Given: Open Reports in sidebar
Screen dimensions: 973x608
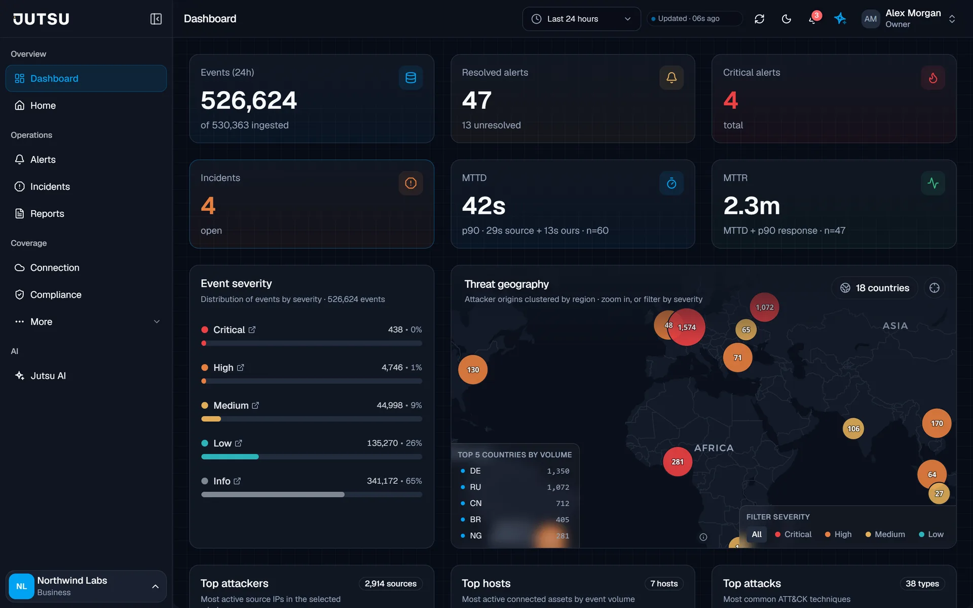Looking at the screenshot, I should click(x=86, y=214).
